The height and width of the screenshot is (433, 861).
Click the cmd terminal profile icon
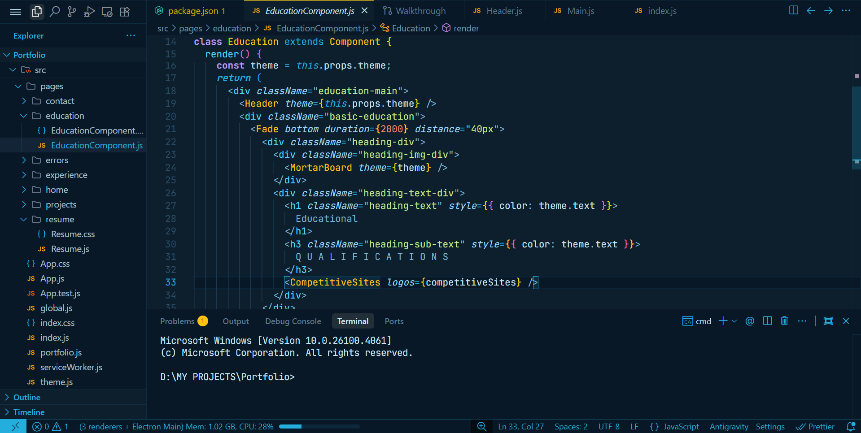[687, 321]
